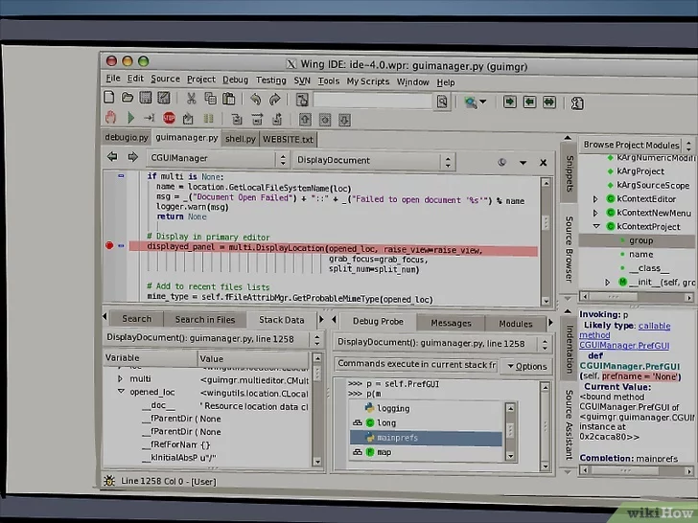Expand the kContextNewMenu tree node

click(595, 213)
